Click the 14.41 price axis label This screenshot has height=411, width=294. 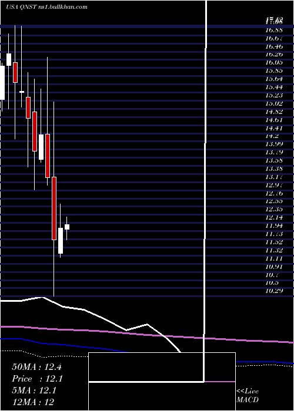click(x=274, y=128)
